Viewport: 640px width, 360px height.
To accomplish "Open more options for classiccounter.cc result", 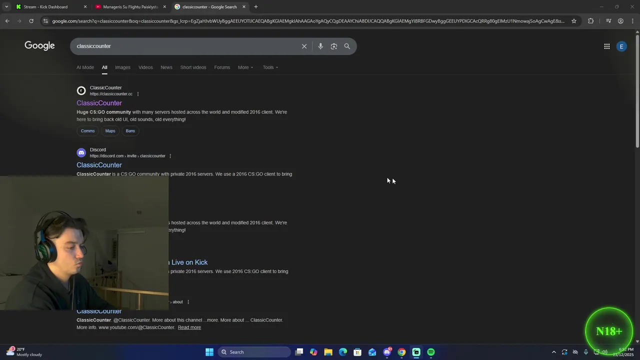I will tap(138, 94).
